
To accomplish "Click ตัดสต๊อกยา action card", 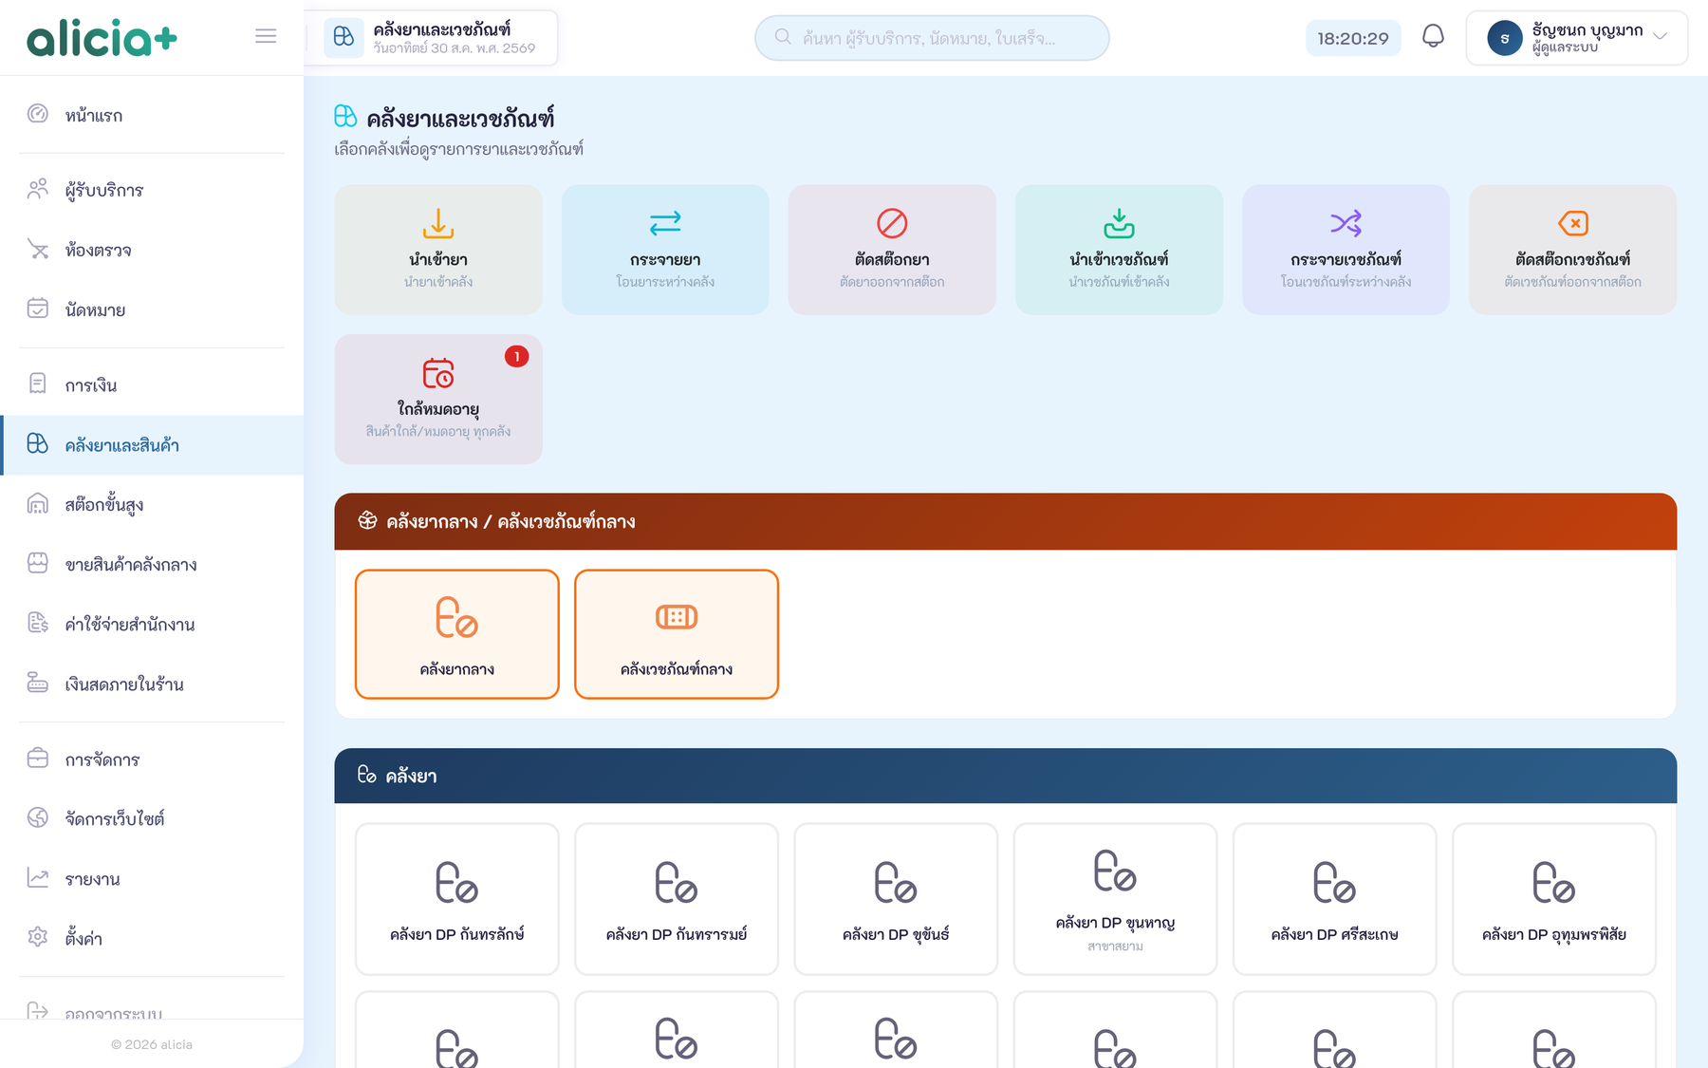I will [892, 250].
